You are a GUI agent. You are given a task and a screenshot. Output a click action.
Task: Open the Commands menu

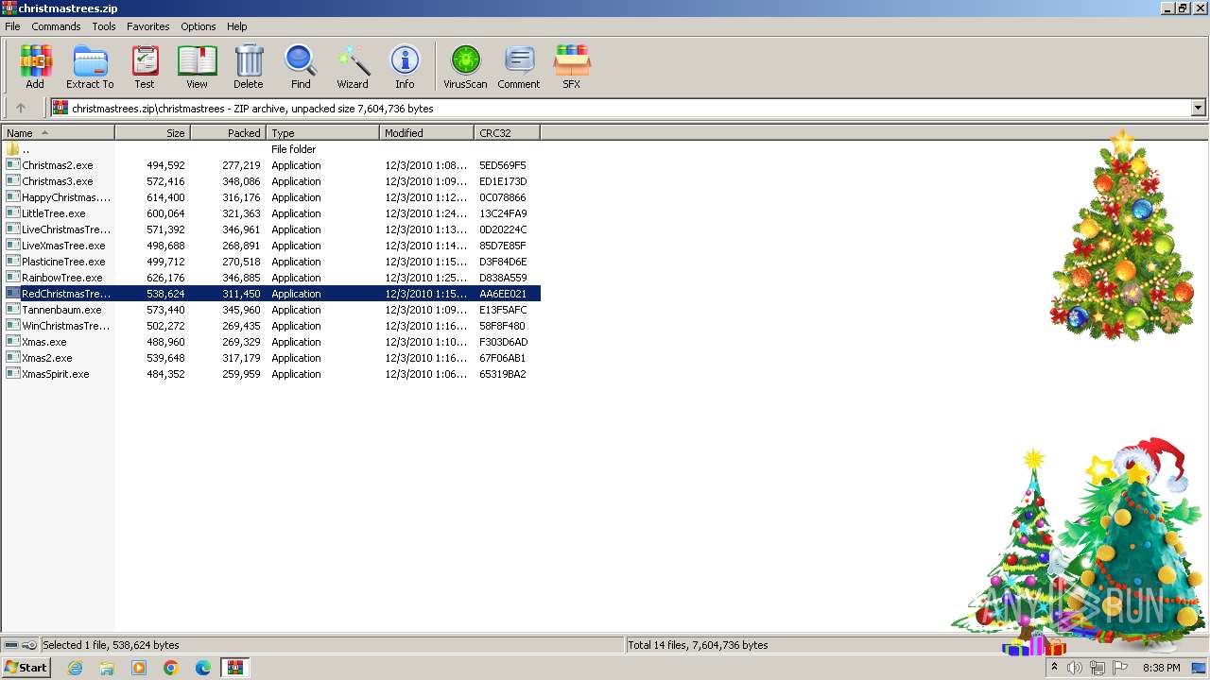[56, 26]
